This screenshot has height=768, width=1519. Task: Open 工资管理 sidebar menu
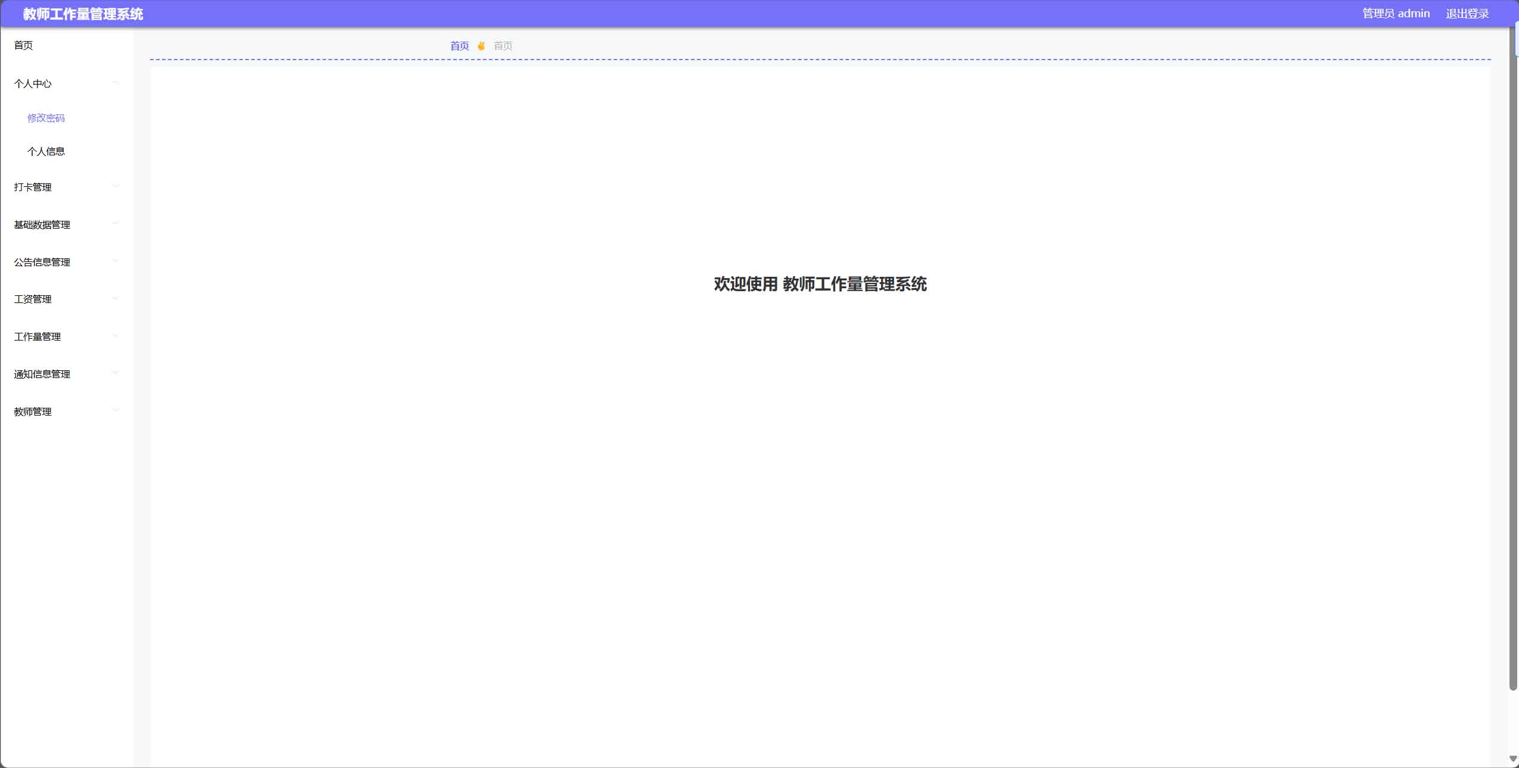[x=33, y=299]
